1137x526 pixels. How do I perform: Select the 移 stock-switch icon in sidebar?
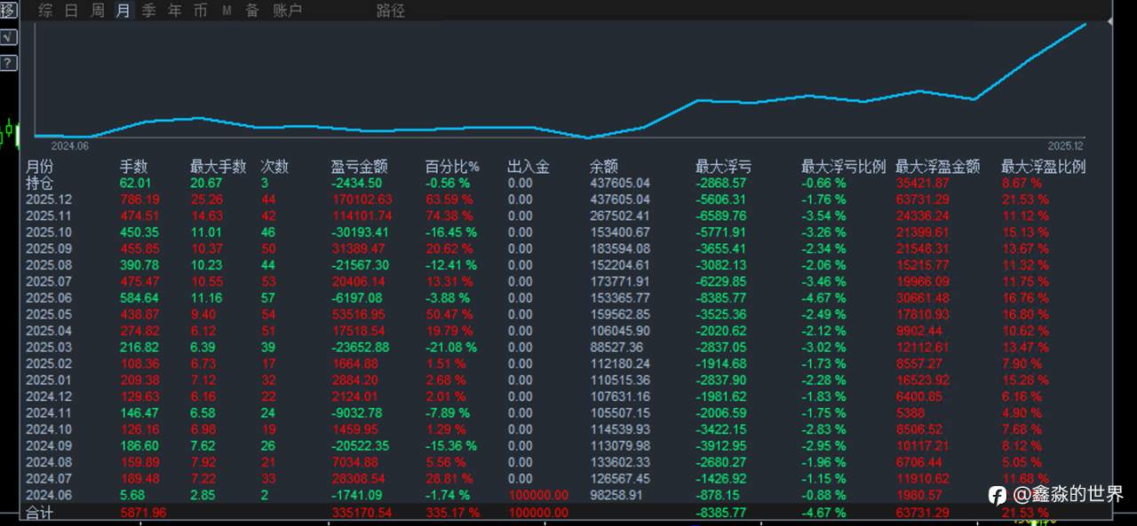(7, 10)
